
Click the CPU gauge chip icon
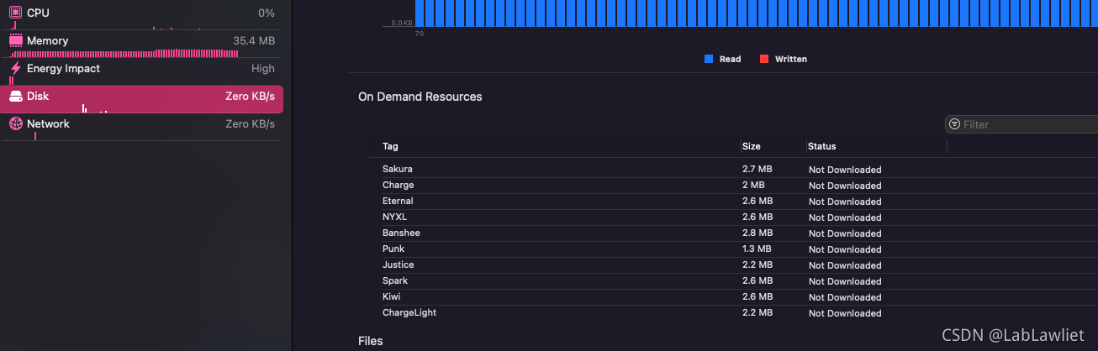(x=15, y=13)
